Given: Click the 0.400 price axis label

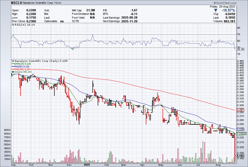Looking at the screenshot, I should [x=240, y=75].
